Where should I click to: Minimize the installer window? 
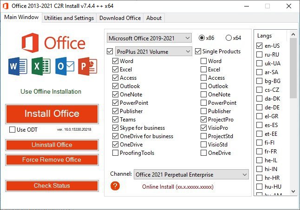(x=247, y=6)
